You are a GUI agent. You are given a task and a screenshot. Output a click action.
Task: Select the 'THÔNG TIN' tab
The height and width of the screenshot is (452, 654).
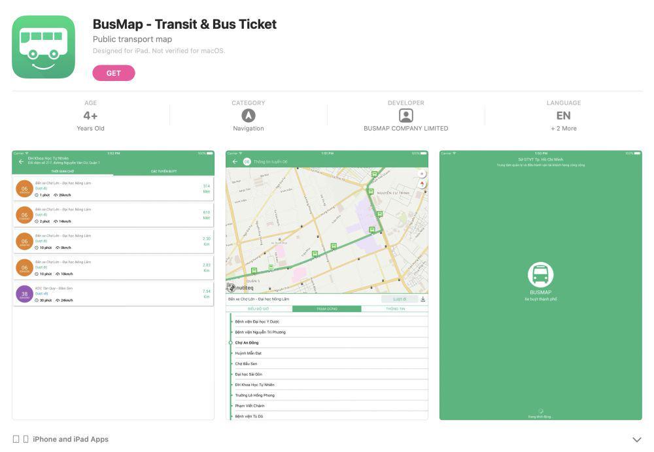394,309
